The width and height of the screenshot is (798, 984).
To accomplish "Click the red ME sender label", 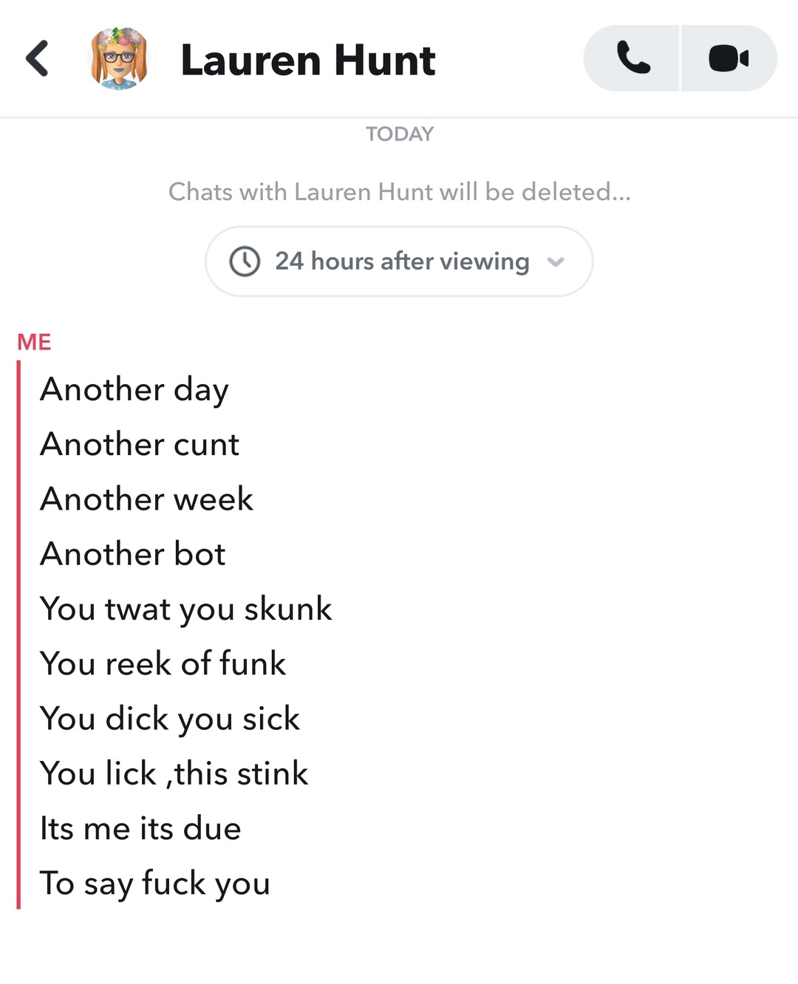I will 34,342.
